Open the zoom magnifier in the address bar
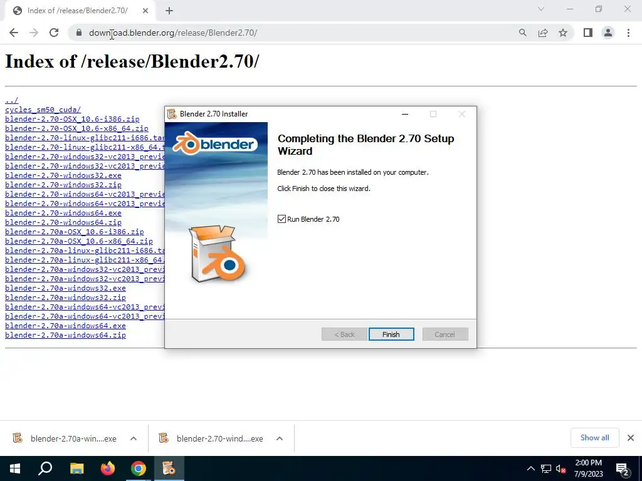Screen dimensions: 642x481 pyautogui.click(x=522, y=33)
